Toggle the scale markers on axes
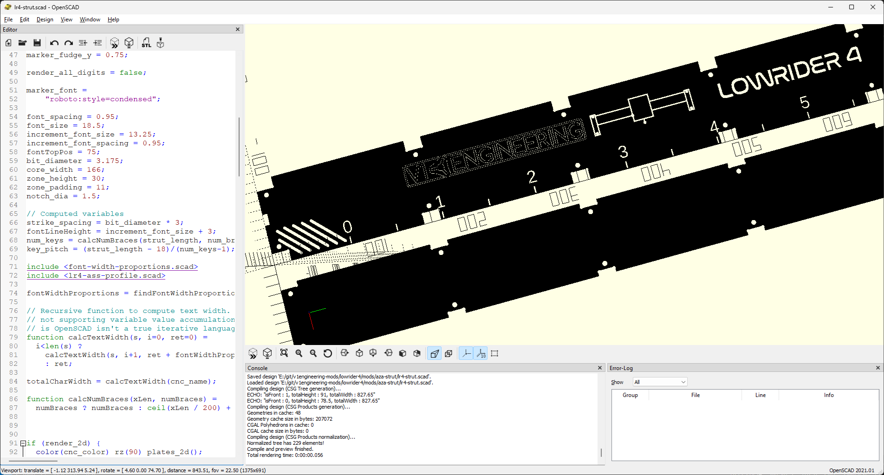This screenshot has width=884, height=475. [481, 353]
